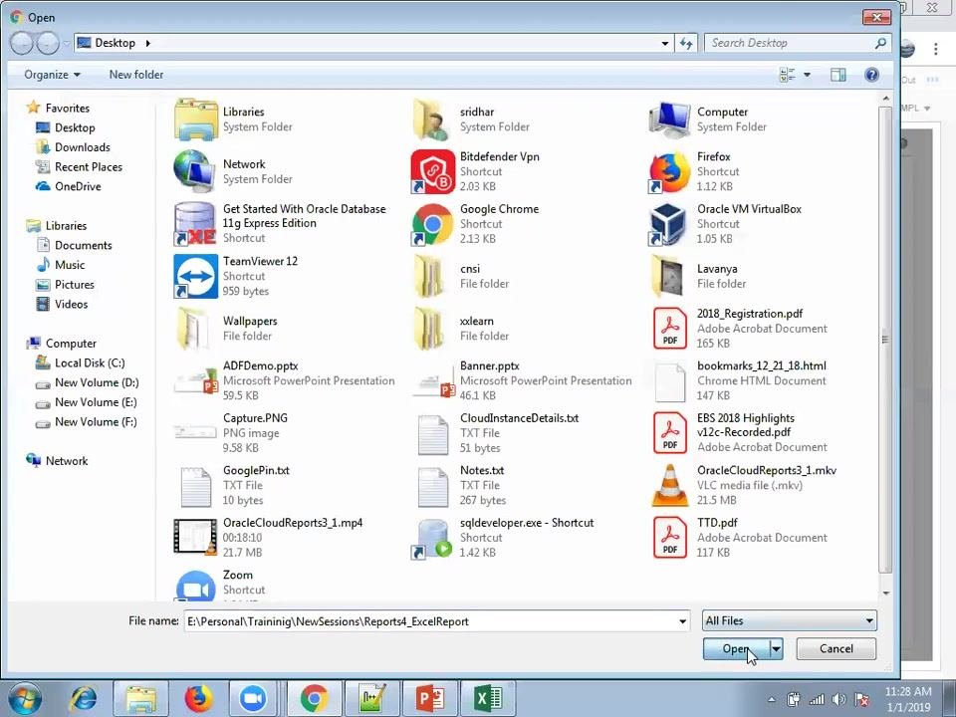This screenshot has height=717, width=956.
Task: Expand the Desktop breadcrumb arrow
Action: (147, 43)
